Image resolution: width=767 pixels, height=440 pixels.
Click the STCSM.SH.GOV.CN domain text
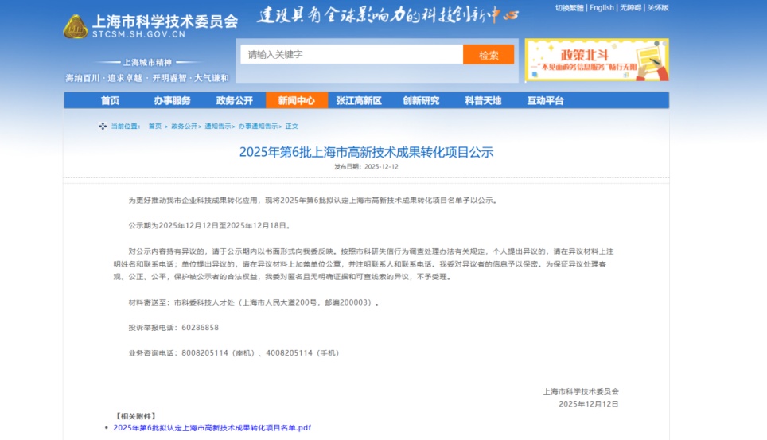(x=139, y=34)
